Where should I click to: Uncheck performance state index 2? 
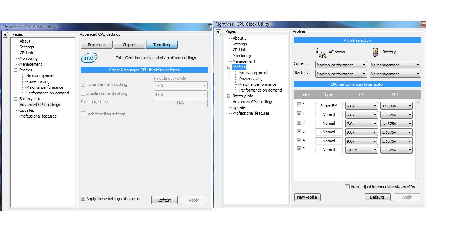(299, 123)
